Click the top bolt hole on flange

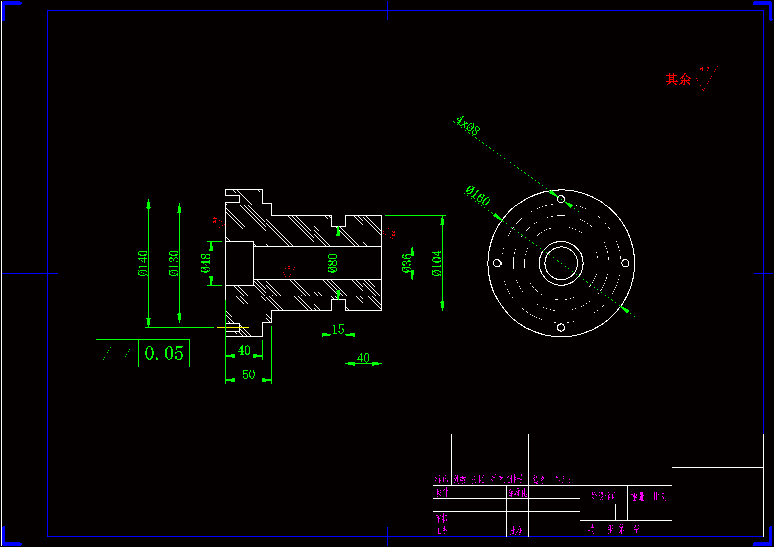click(x=561, y=199)
